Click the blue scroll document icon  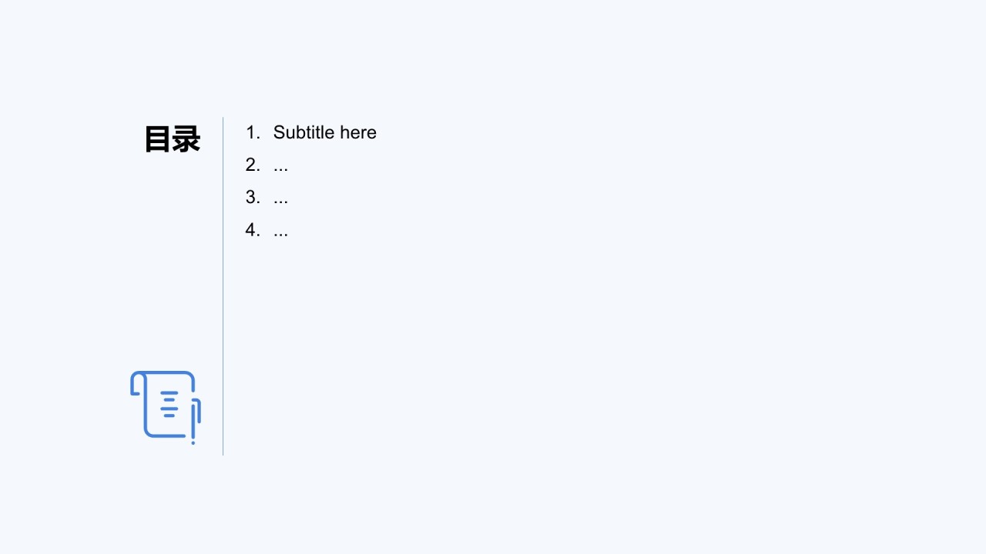pyautogui.click(x=166, y=407)
